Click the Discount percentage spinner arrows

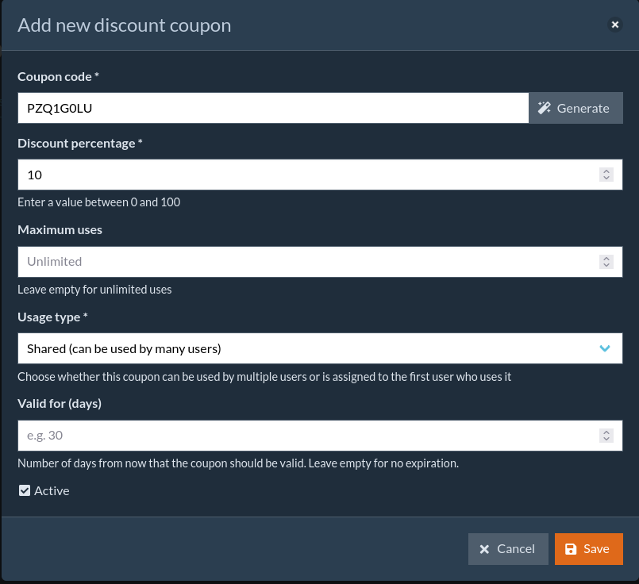point(606,175)
